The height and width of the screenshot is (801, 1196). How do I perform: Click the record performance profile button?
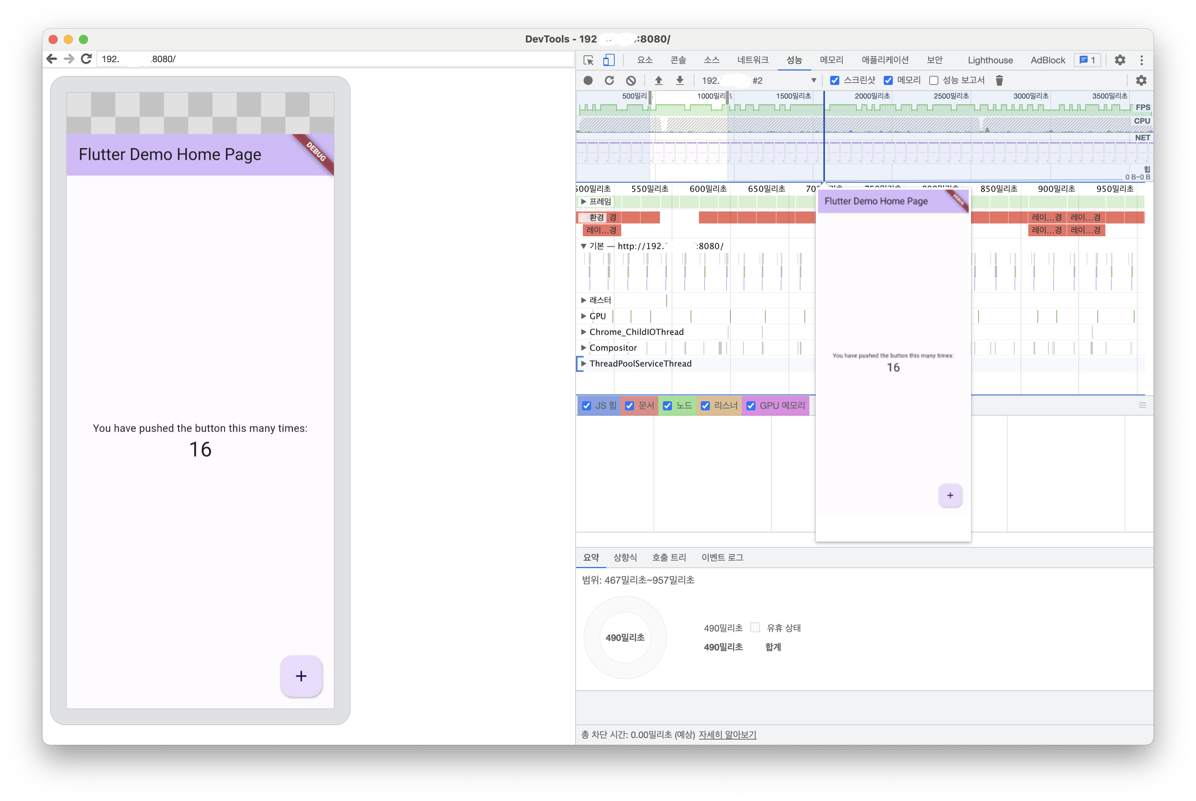click(x=588, y=81)
